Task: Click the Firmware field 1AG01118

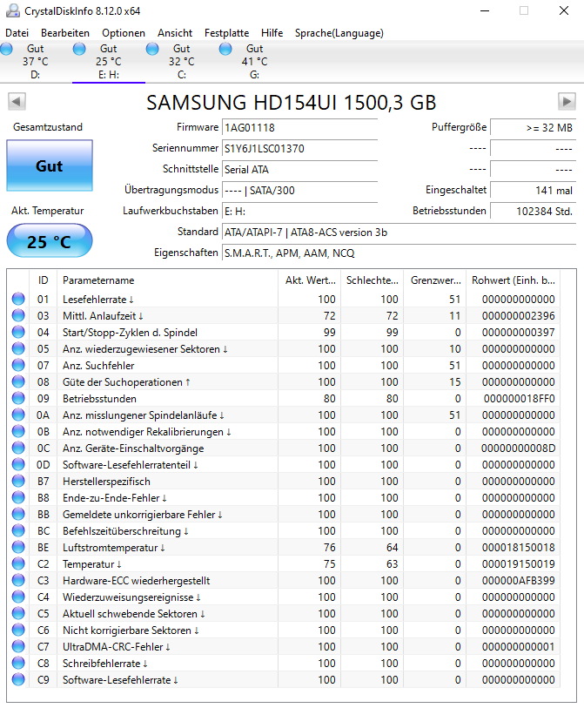Action: pos(299,127)
